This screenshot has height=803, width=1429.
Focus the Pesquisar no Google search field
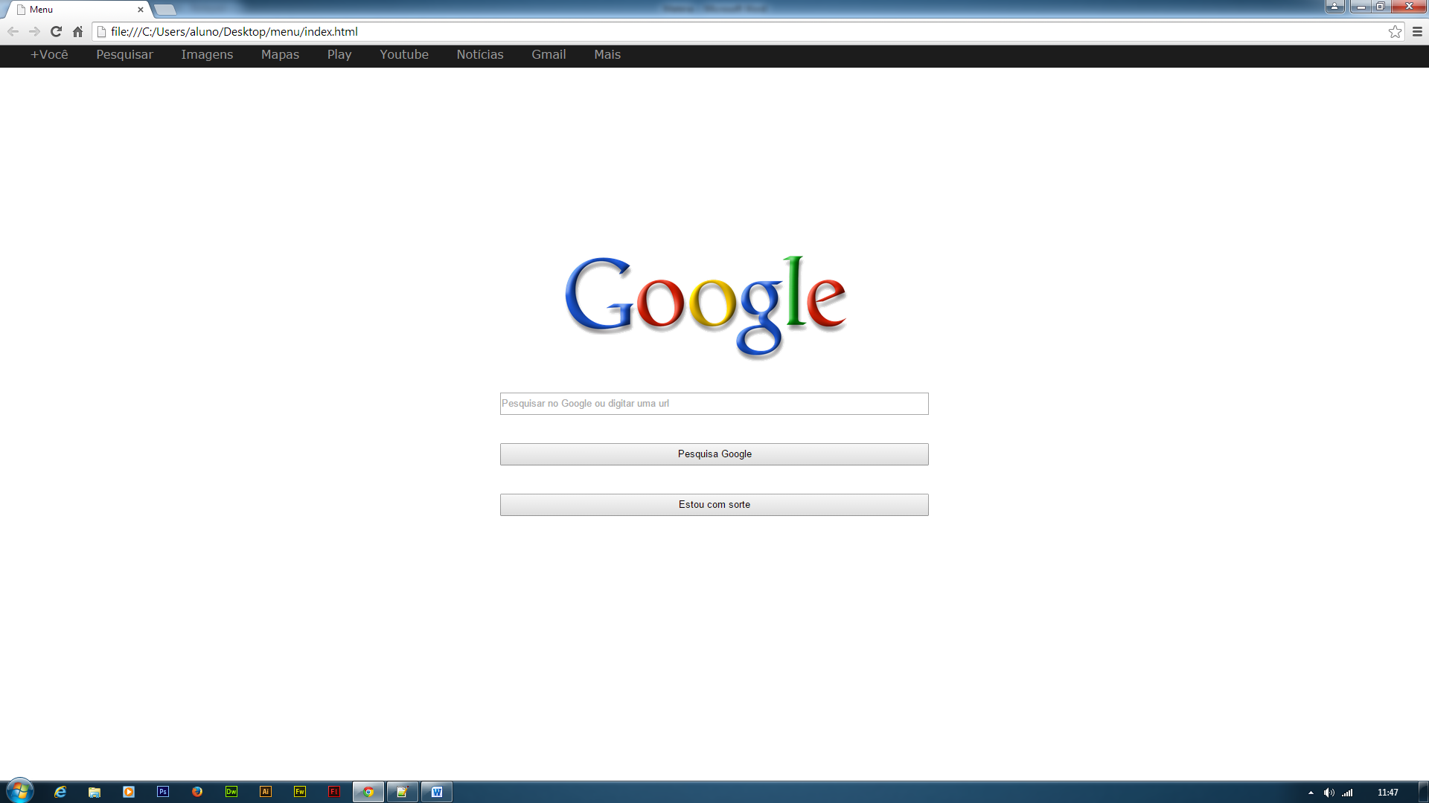[x=714, y=404]
